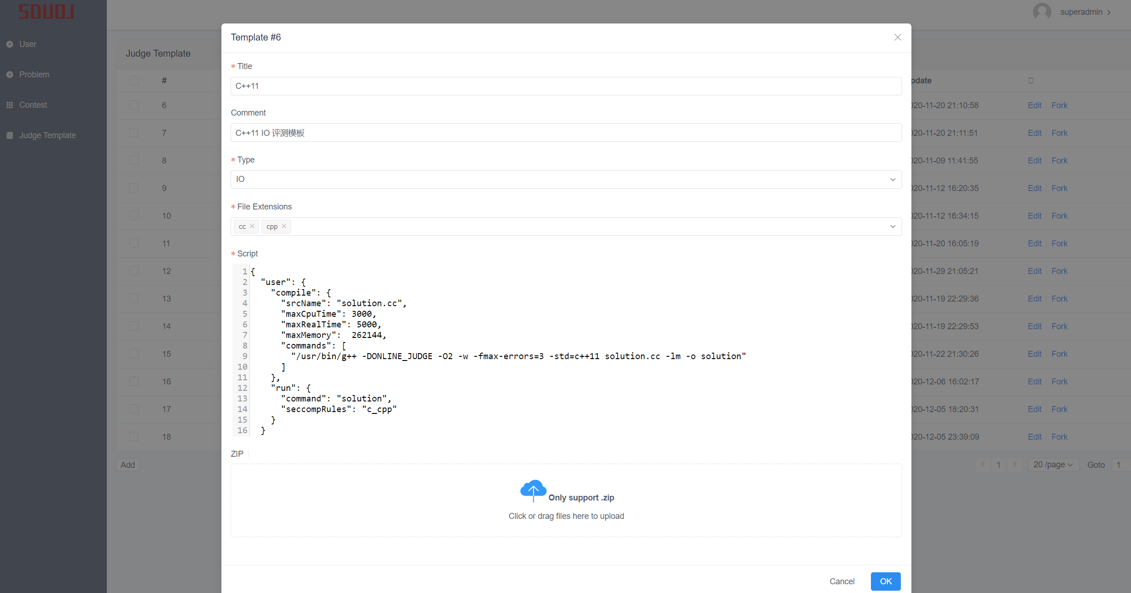The image size is (1131, 593).
Task: Click Fork for the 16:34:15 row
Action: click(x=1059, y=216)
